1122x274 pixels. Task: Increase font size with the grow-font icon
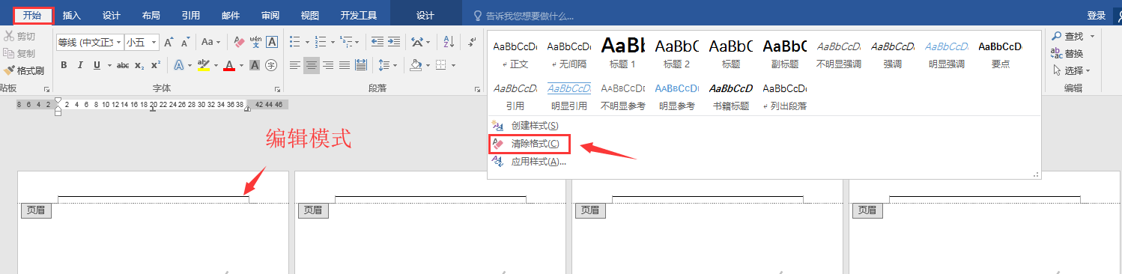169,42
